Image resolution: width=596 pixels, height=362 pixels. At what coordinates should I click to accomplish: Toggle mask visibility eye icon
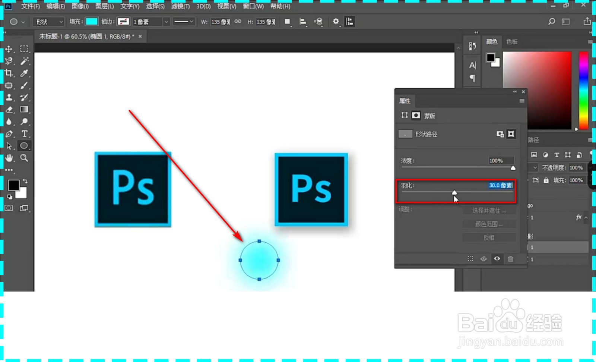pyautogui.click(x=497, y=258)
